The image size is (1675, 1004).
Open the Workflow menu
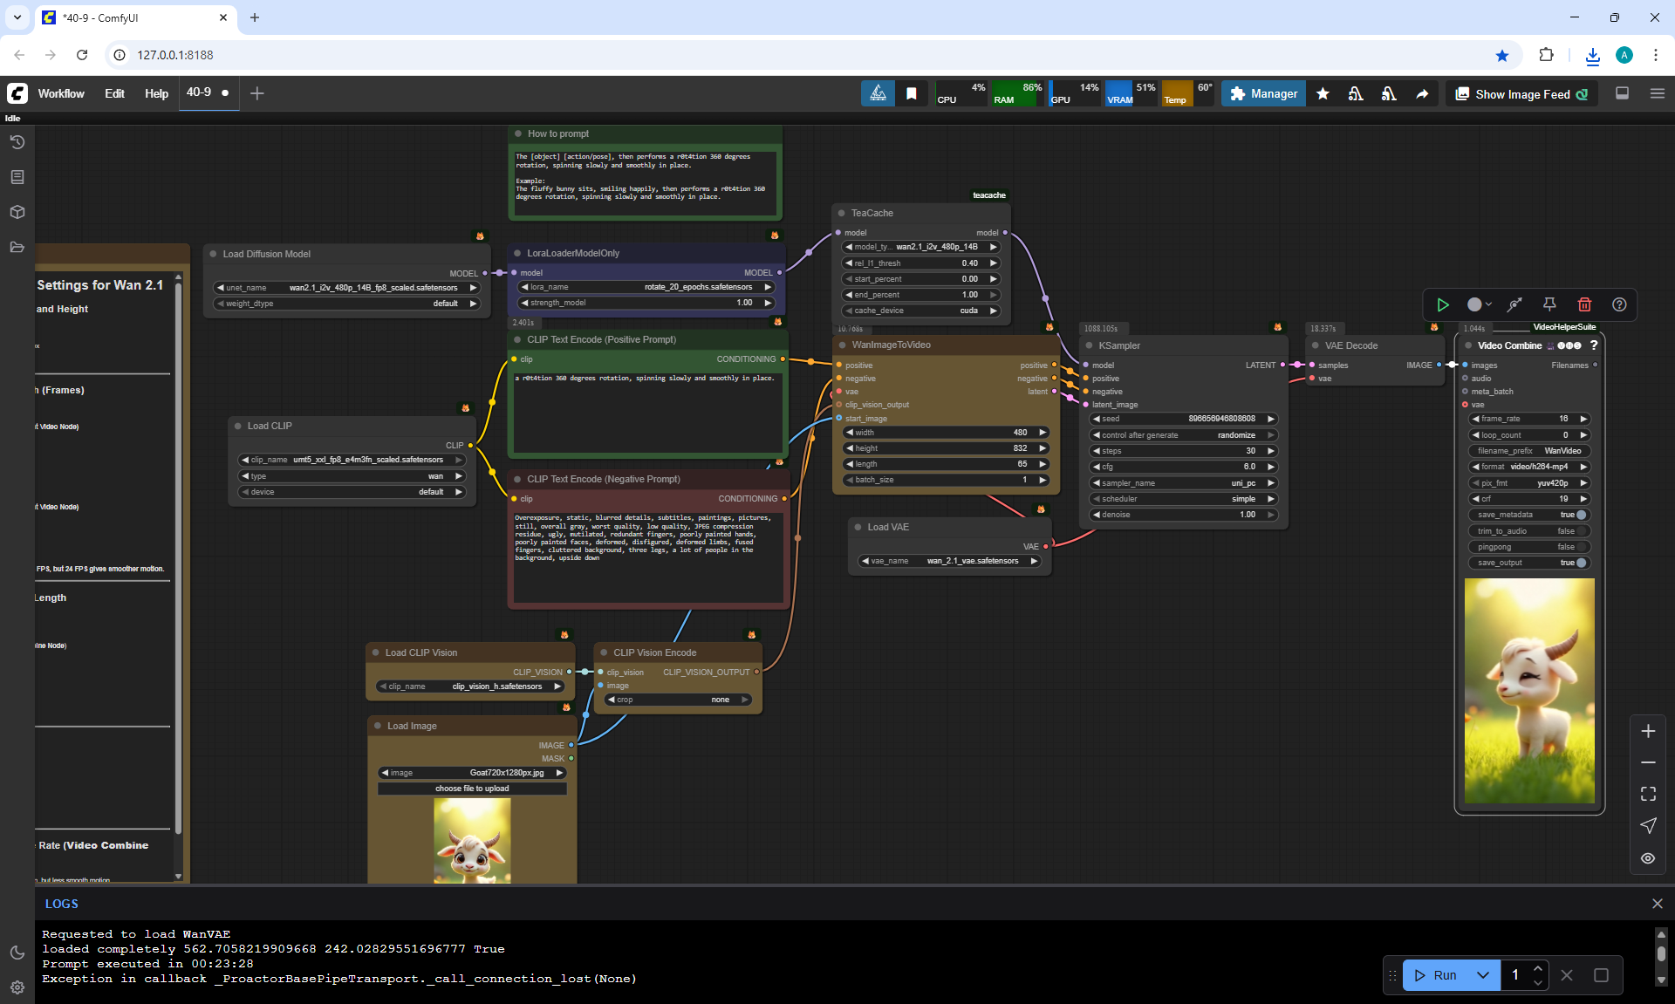[61, 93]
